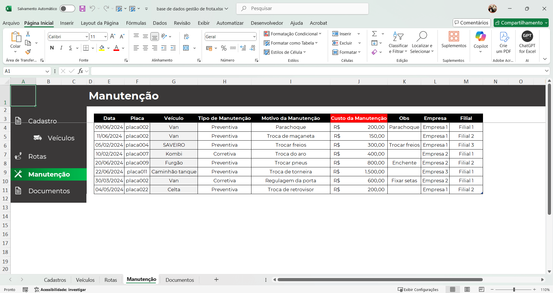This screenshot has width=553, height=293.
Task: Click the Comentários button
Action: click(x=471, y=23)
